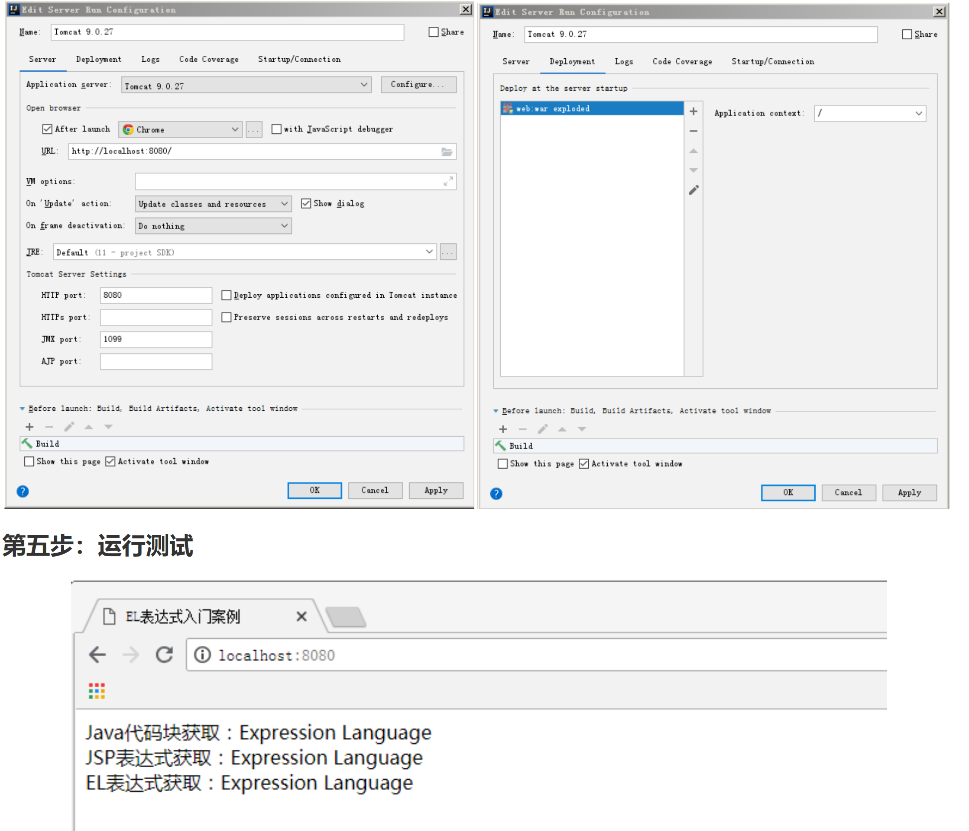Click Apply in left dialog
The height and width of the screenshot is (831, 969).
pyautogui.click(x=436, y=490)
